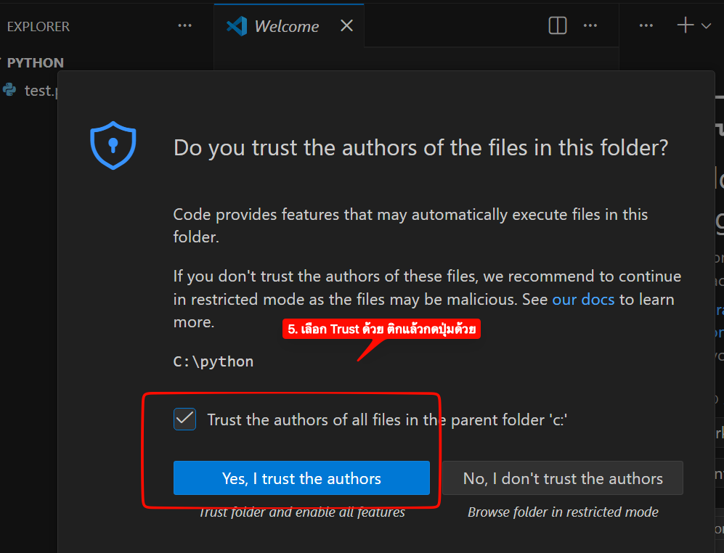Choose 'No, I don't trust the authors'
Screen dimensions: 724x553
(x=563, y=478)
